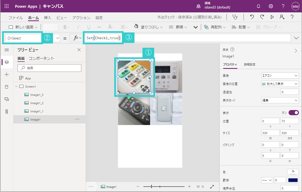Select the light switch image on canvas
302x192 pixels.
(x=166, y=109)
